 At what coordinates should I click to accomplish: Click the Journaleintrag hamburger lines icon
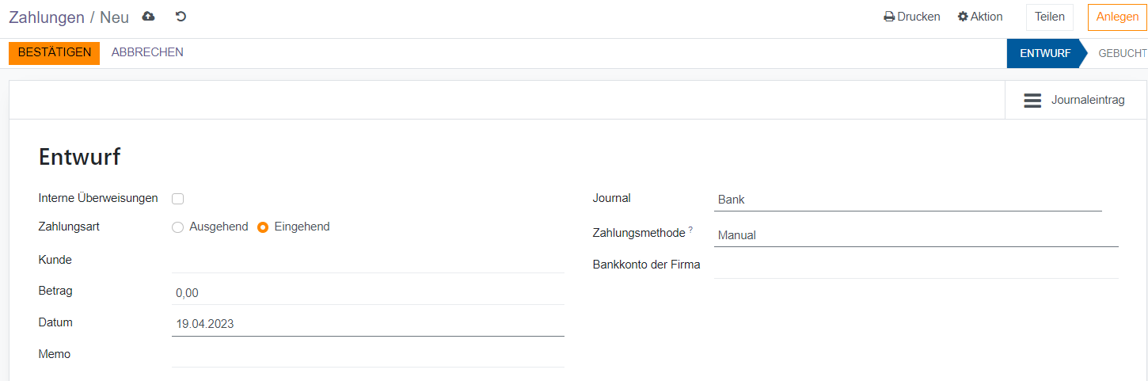1032,101
